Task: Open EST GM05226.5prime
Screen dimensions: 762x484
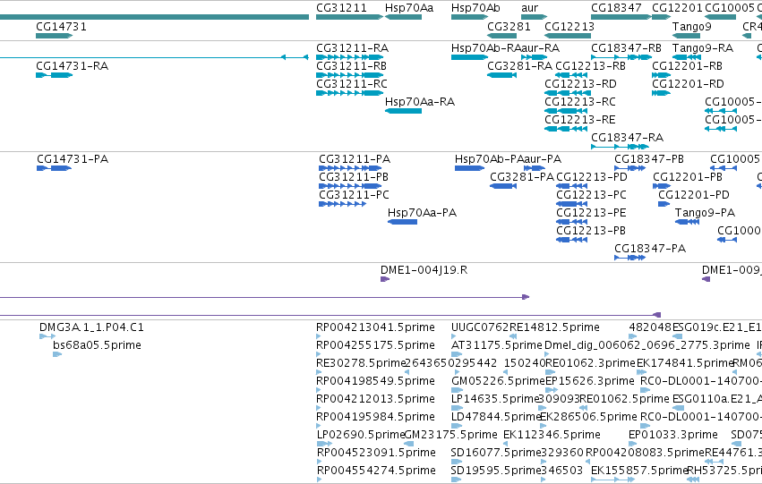Action: [x=457, y=390]
